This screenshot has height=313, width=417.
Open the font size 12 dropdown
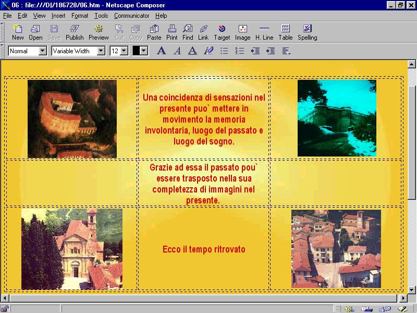tap(124, 51)
